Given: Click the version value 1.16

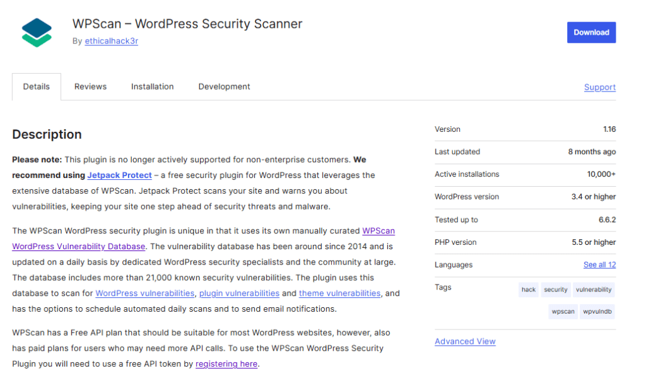Looking at the screenshot, I should [x=609, y=129].
